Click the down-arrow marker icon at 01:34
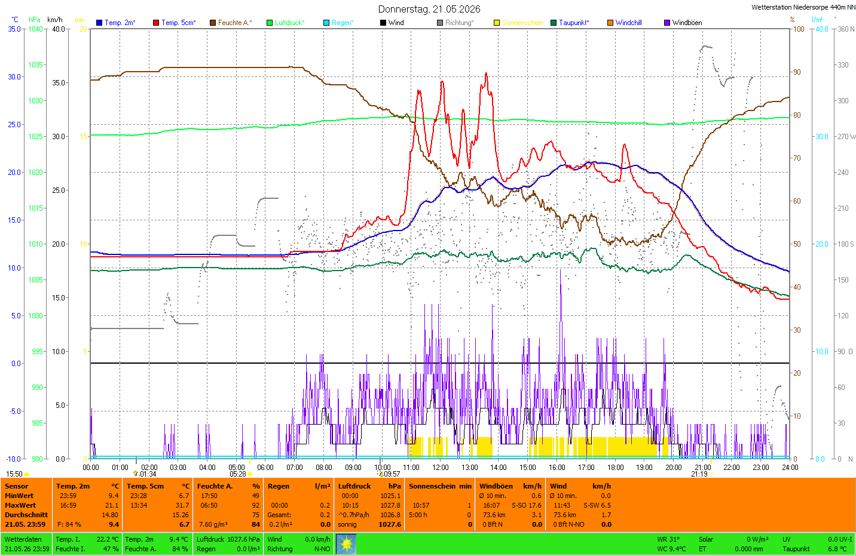Image resolution: width=856 pixels, height=556 pixels. point(136,474)
